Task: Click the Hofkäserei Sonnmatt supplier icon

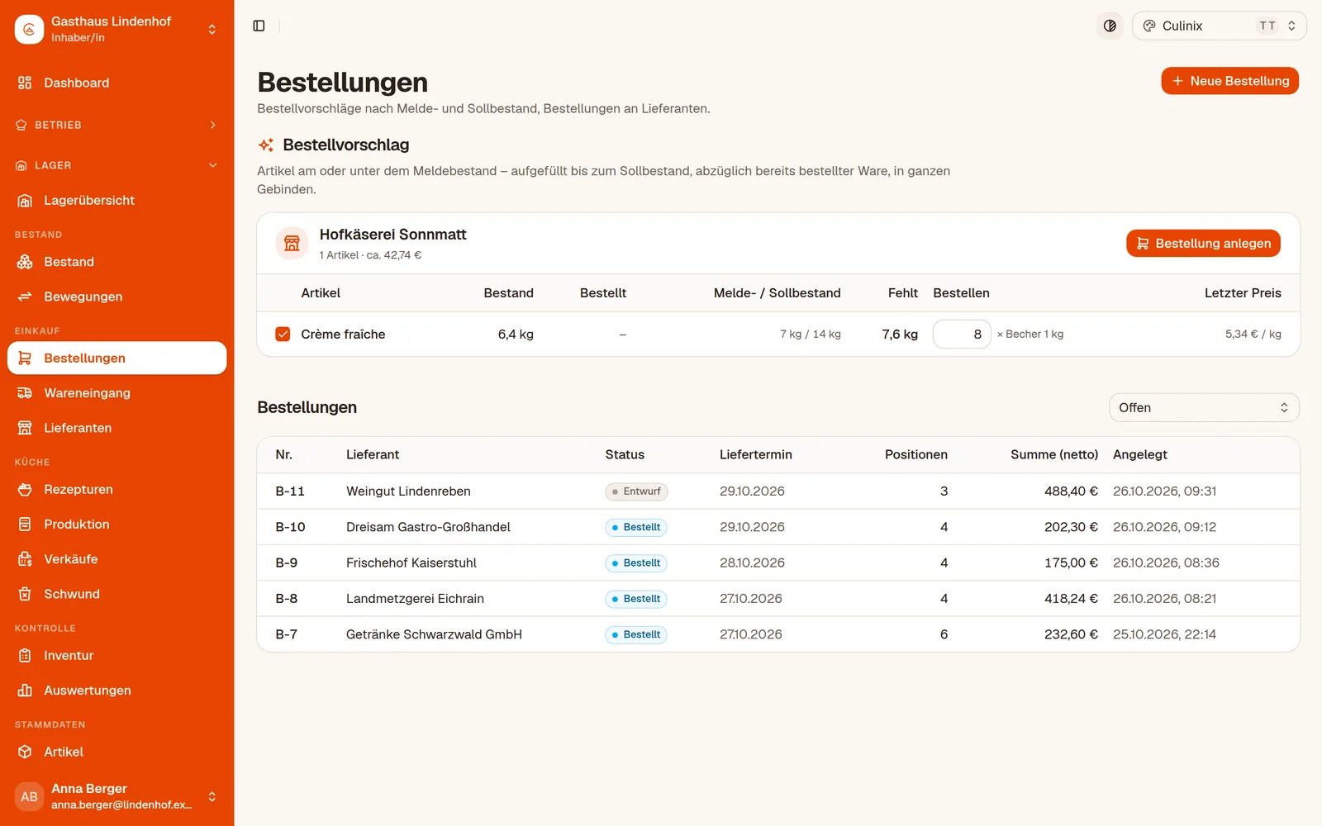Action: pos(292,244)
